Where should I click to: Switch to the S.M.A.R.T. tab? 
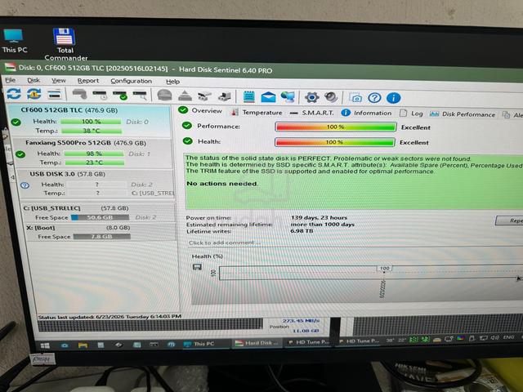311,113
